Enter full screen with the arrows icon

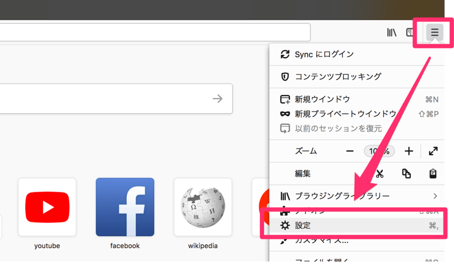(433, 151)
